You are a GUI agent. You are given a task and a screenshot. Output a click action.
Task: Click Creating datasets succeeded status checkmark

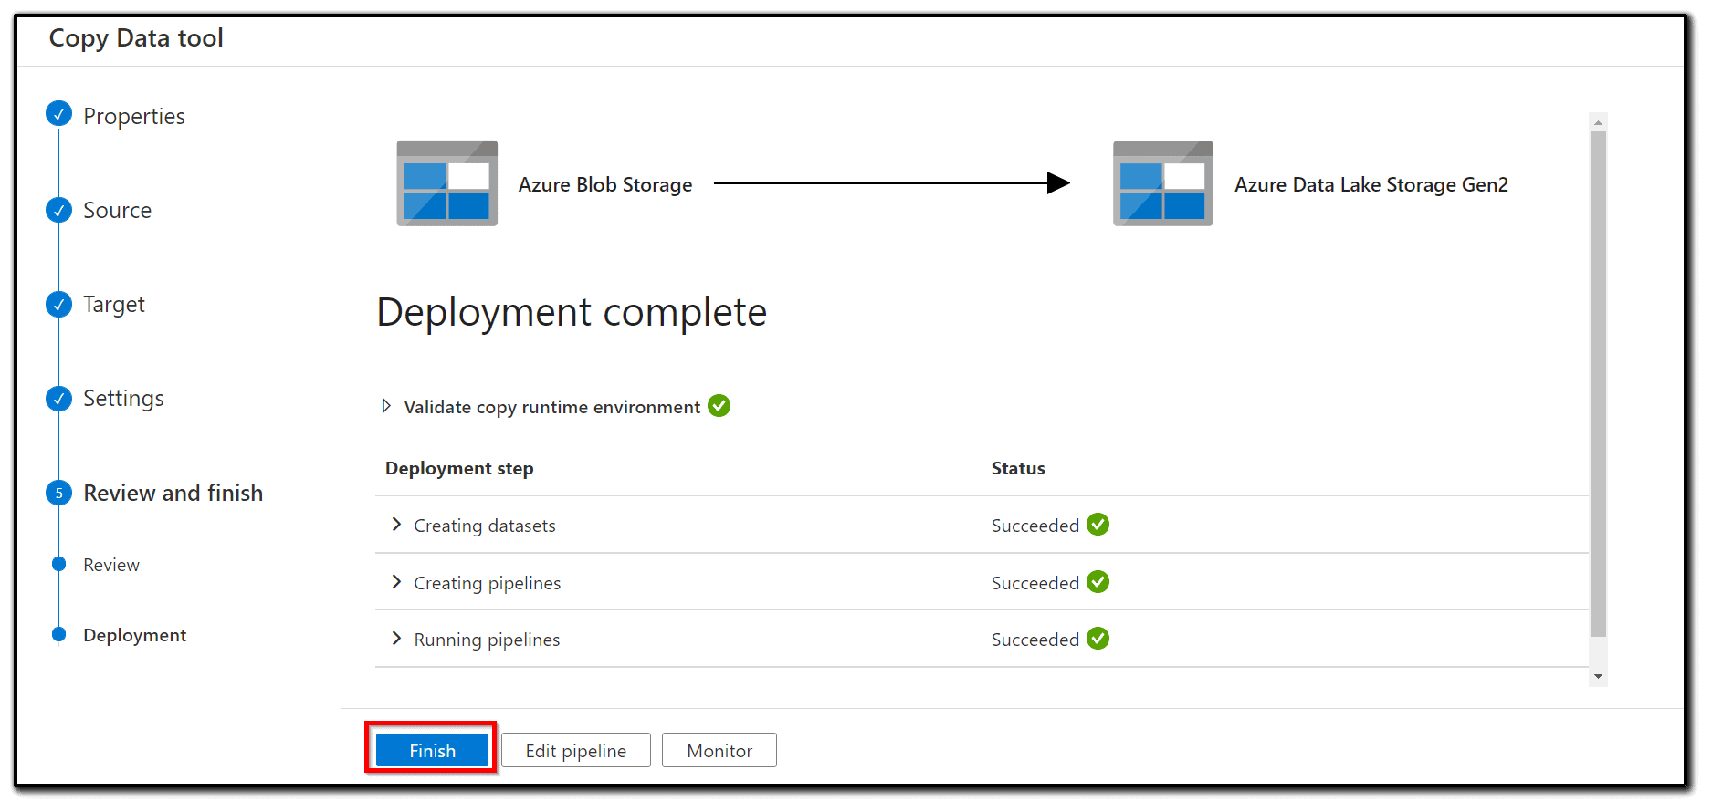[x=1098, y=525]
